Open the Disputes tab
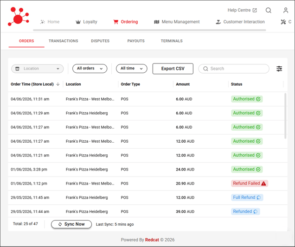 click(100, 41)
